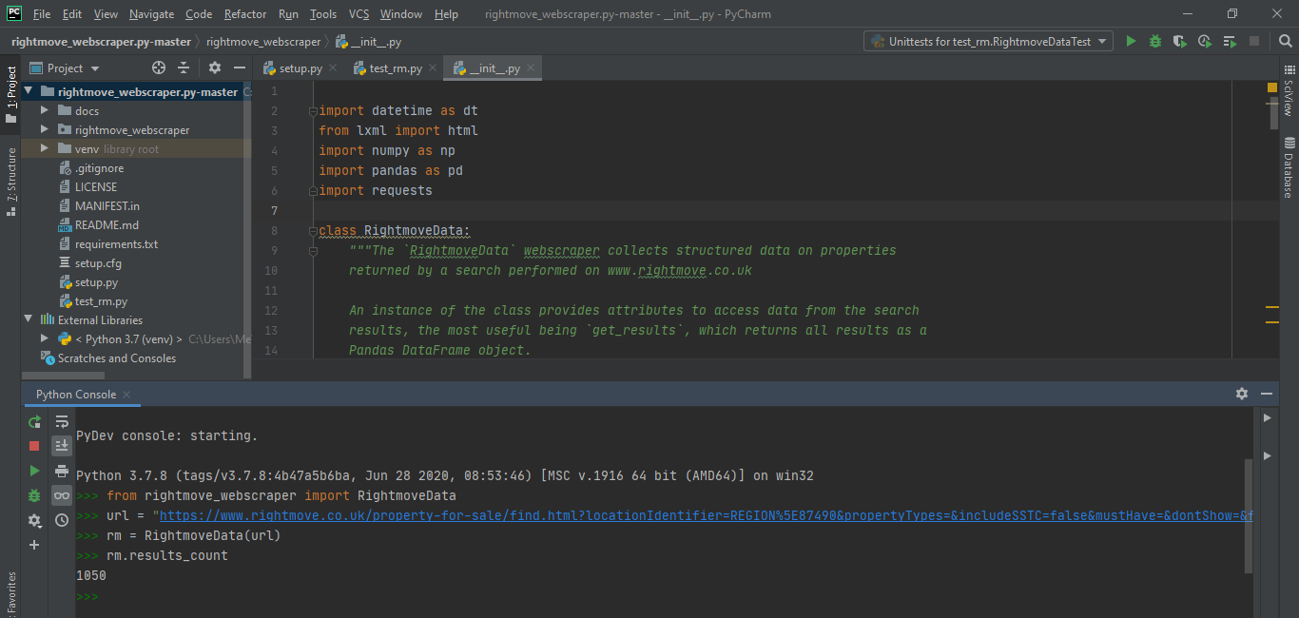
Task: Select the LICENSE file in the tree
Action: 96,186
